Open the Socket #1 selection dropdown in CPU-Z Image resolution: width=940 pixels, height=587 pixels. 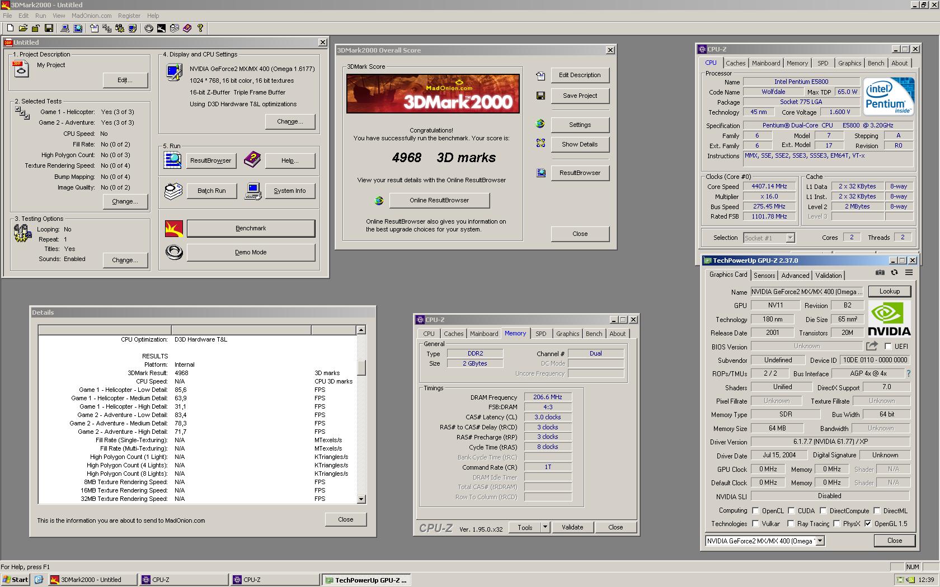click(790, 238)
